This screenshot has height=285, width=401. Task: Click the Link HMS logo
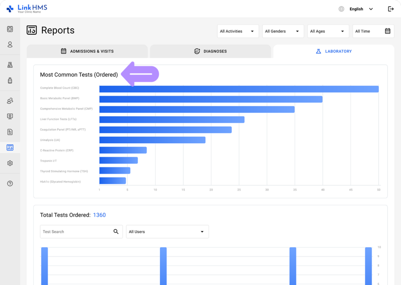point(27,9)
